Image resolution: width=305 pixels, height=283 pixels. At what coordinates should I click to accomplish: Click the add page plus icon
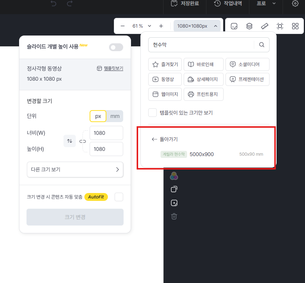pyautogui.click(x=174, y=203)
